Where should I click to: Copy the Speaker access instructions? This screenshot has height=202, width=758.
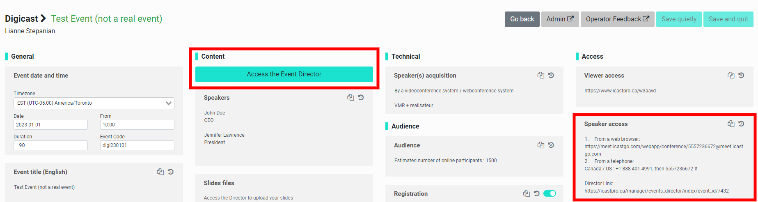pyautogui.click(x=731, y=124)
